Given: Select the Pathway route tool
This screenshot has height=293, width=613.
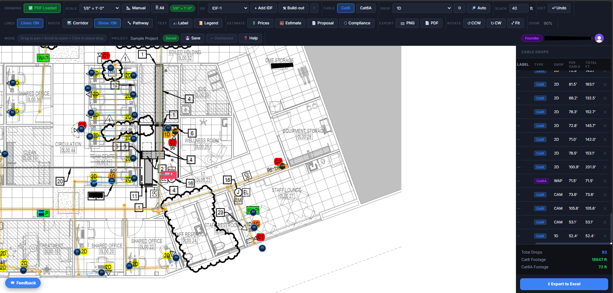Looking at the screenshot, I should 138,23.
